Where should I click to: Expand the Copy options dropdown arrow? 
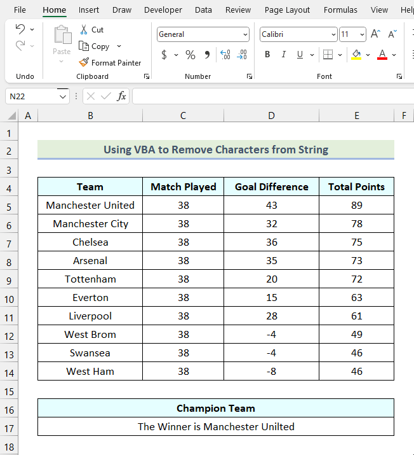(119, 46)
